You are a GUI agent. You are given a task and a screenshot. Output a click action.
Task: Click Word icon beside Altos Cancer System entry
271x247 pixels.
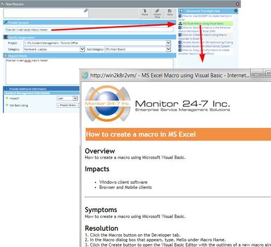pos(180,46)
